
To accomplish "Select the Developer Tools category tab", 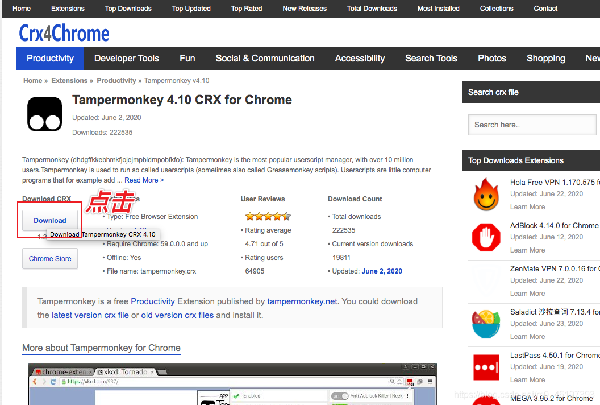I will point(127,59).
